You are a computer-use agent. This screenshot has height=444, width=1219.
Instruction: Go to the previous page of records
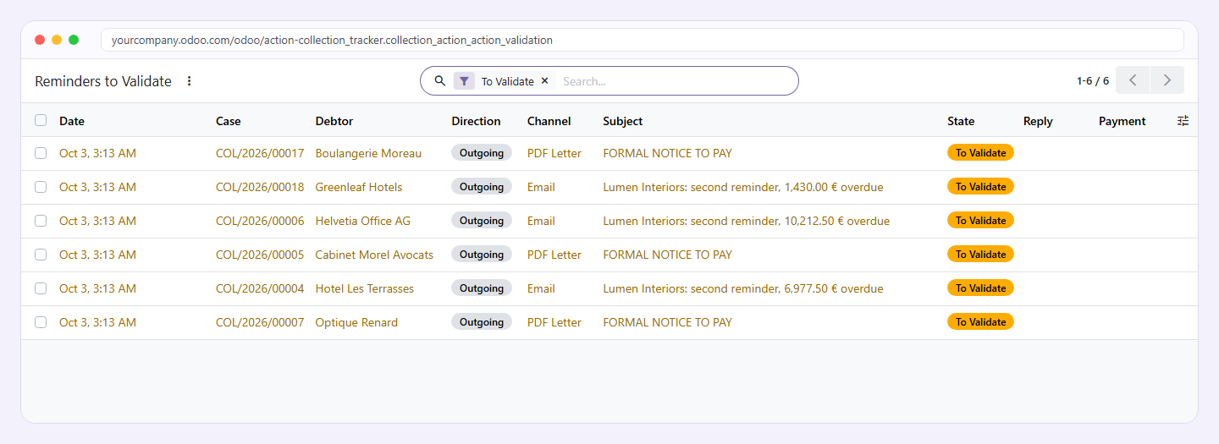point(1133,80)
